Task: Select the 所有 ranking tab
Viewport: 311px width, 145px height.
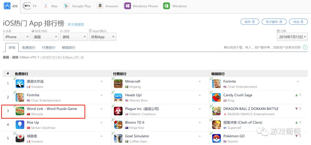Action: click(12, 48)
